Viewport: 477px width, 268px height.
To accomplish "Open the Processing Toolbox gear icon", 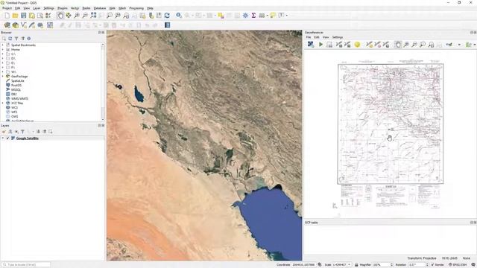I will 245,15.
